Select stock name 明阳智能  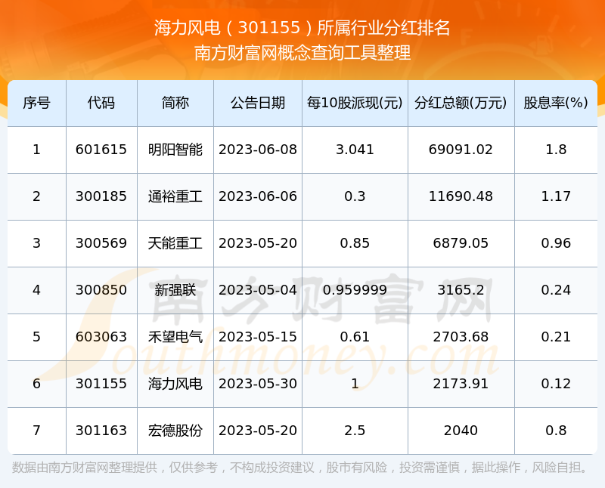(175, 150)
